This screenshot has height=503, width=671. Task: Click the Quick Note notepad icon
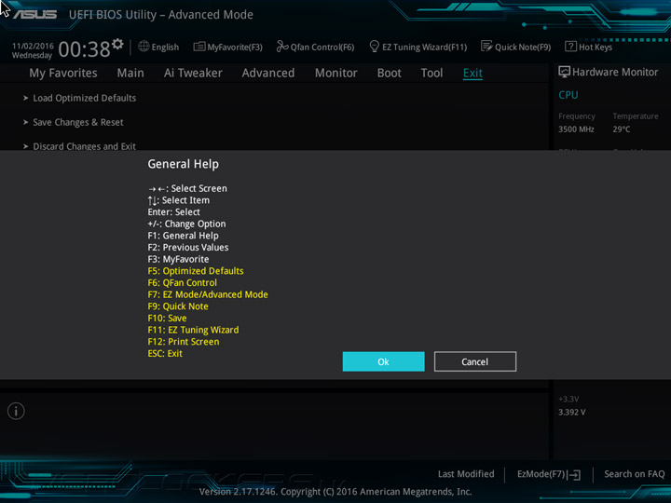(486, 47)
